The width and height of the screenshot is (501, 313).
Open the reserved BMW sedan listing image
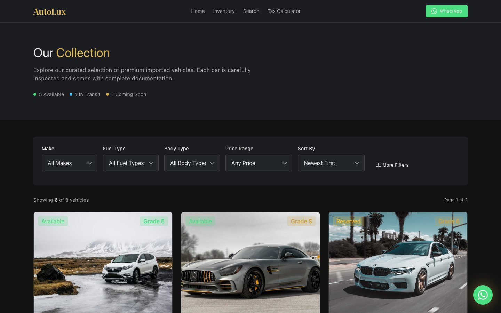[398, 263]
